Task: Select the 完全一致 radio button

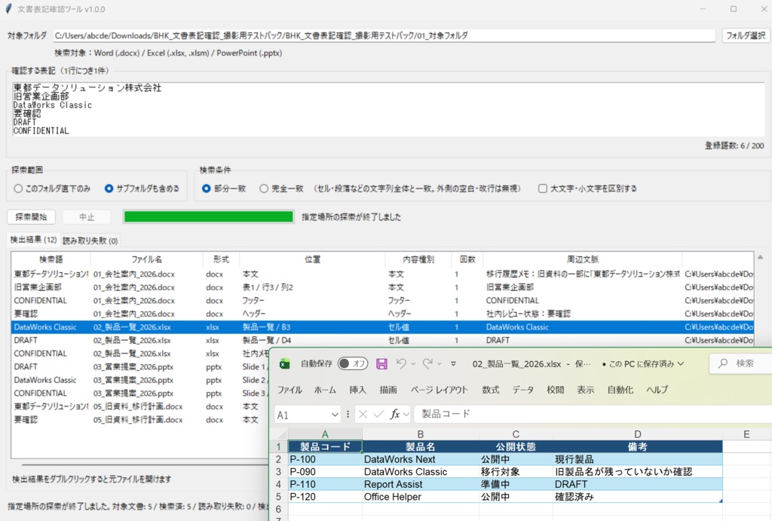Action: [264, 188]
